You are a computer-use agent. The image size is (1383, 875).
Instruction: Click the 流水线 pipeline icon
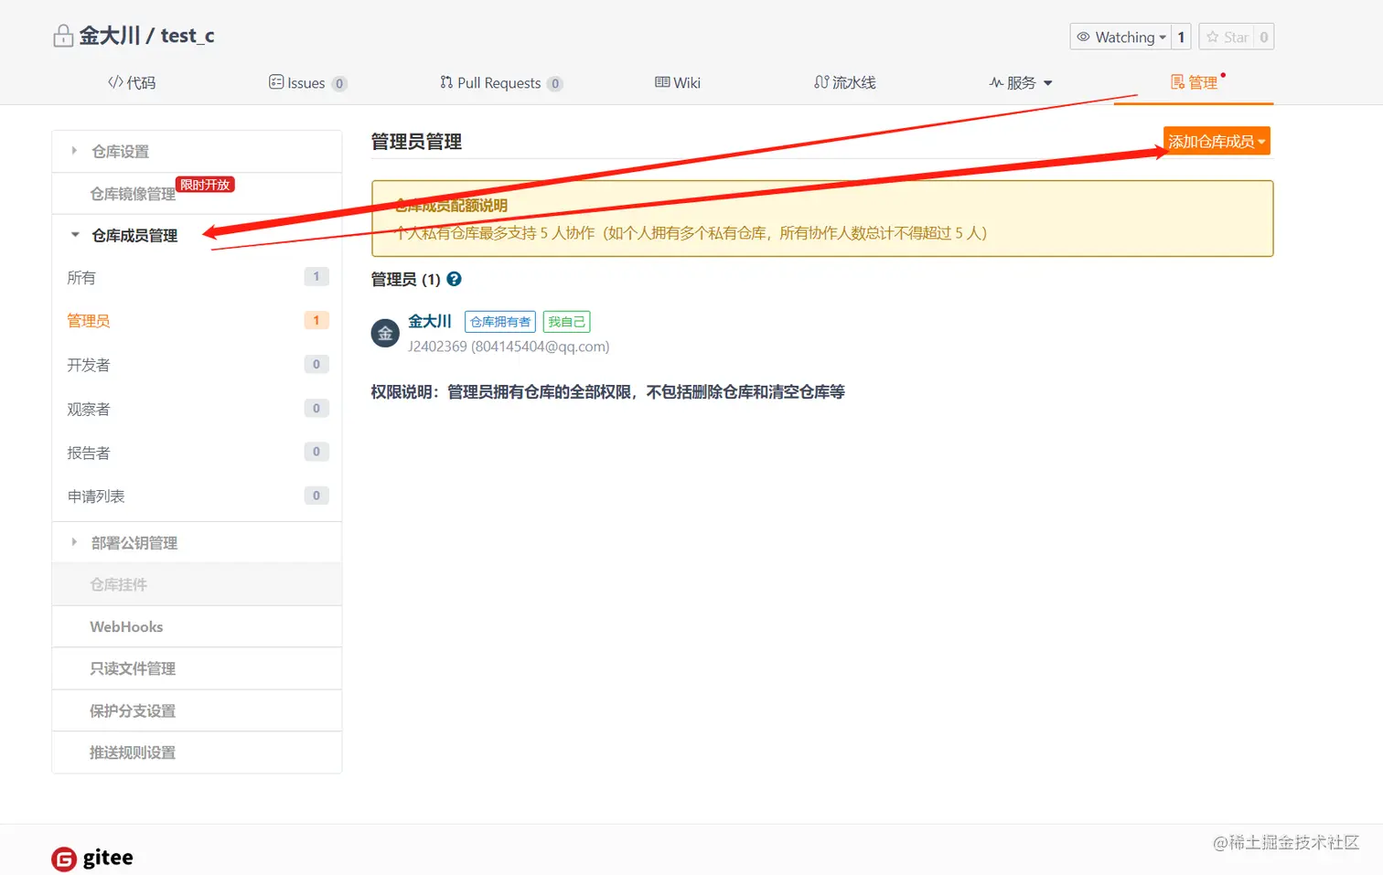pos(821,82)
